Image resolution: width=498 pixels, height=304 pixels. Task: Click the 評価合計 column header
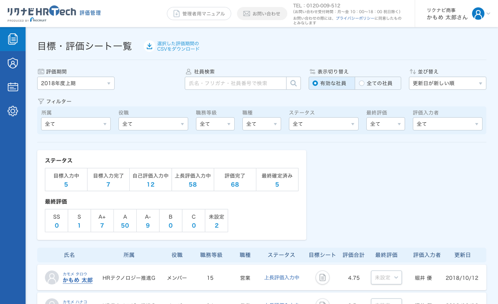click(x=354, y=255)
